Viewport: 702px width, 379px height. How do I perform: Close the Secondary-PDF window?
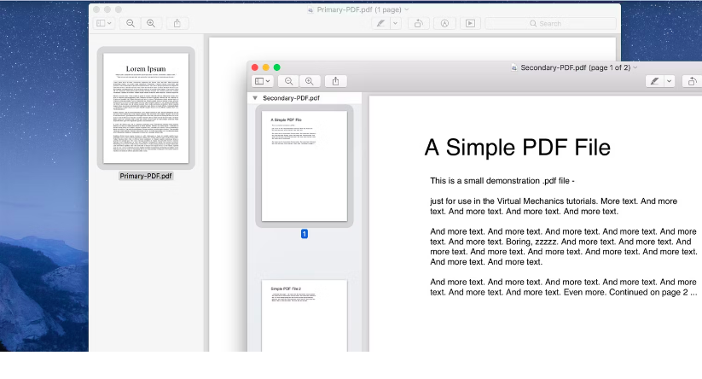[255, 67]
